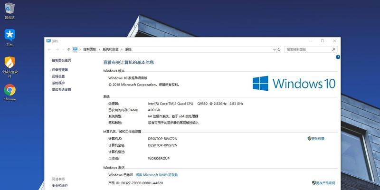The height and width of the screenshot is (190, 380).
Task: Select 控制面板 in the breadcrumb path
Action: click(x=90, y=49)
